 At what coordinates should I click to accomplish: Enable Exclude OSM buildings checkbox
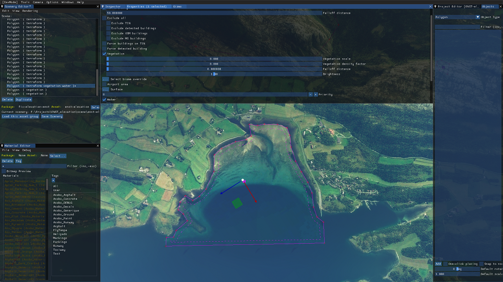[109, 33]
